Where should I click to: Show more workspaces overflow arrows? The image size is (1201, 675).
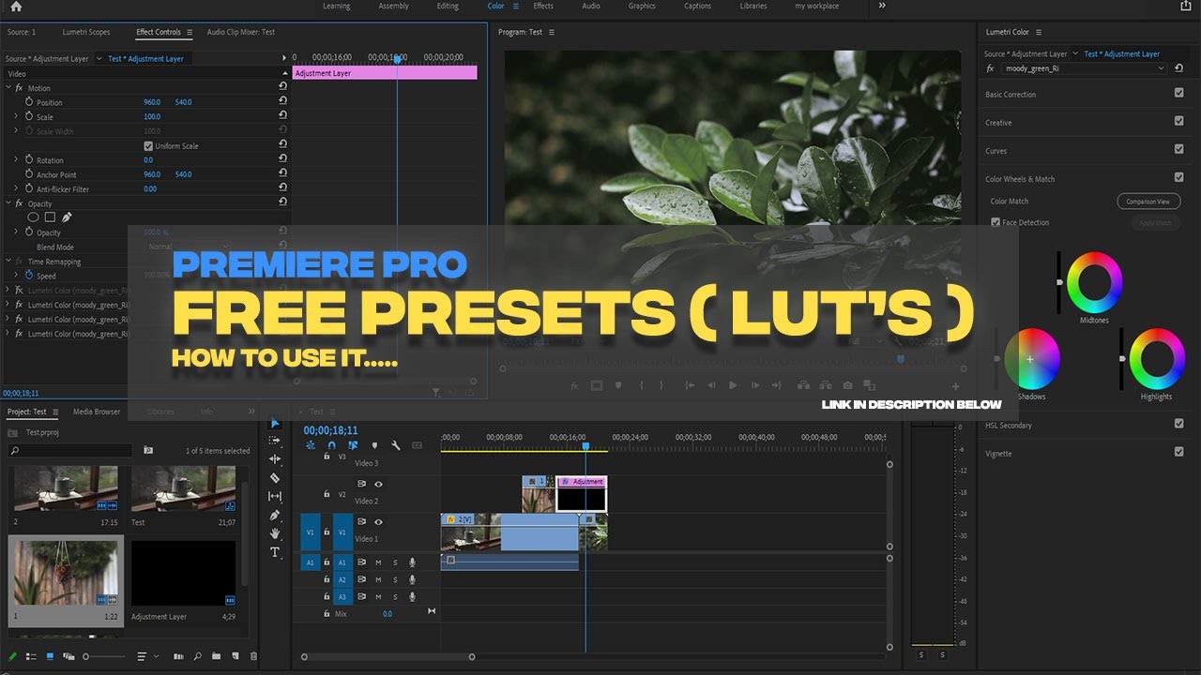pos(882,6)
